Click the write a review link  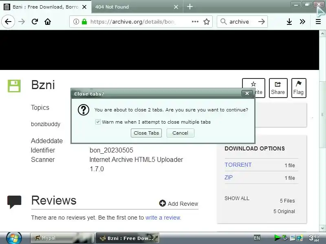[163, 218]
